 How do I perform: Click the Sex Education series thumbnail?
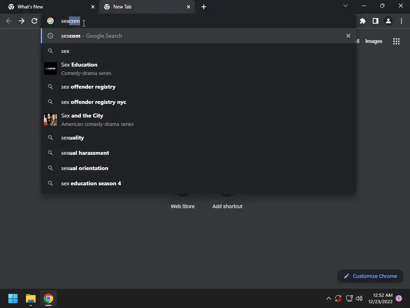pyautogui.click(x=50, y=69)
